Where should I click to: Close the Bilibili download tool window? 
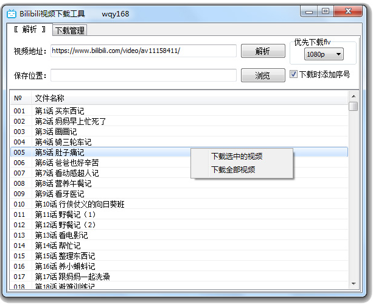[348, 11]
